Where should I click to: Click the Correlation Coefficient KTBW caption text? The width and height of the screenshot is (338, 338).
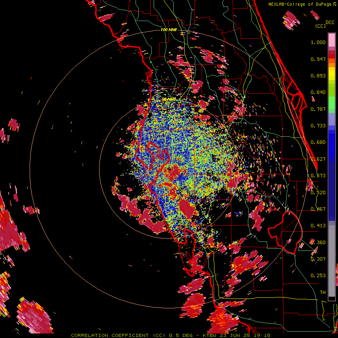coord(171,335)
